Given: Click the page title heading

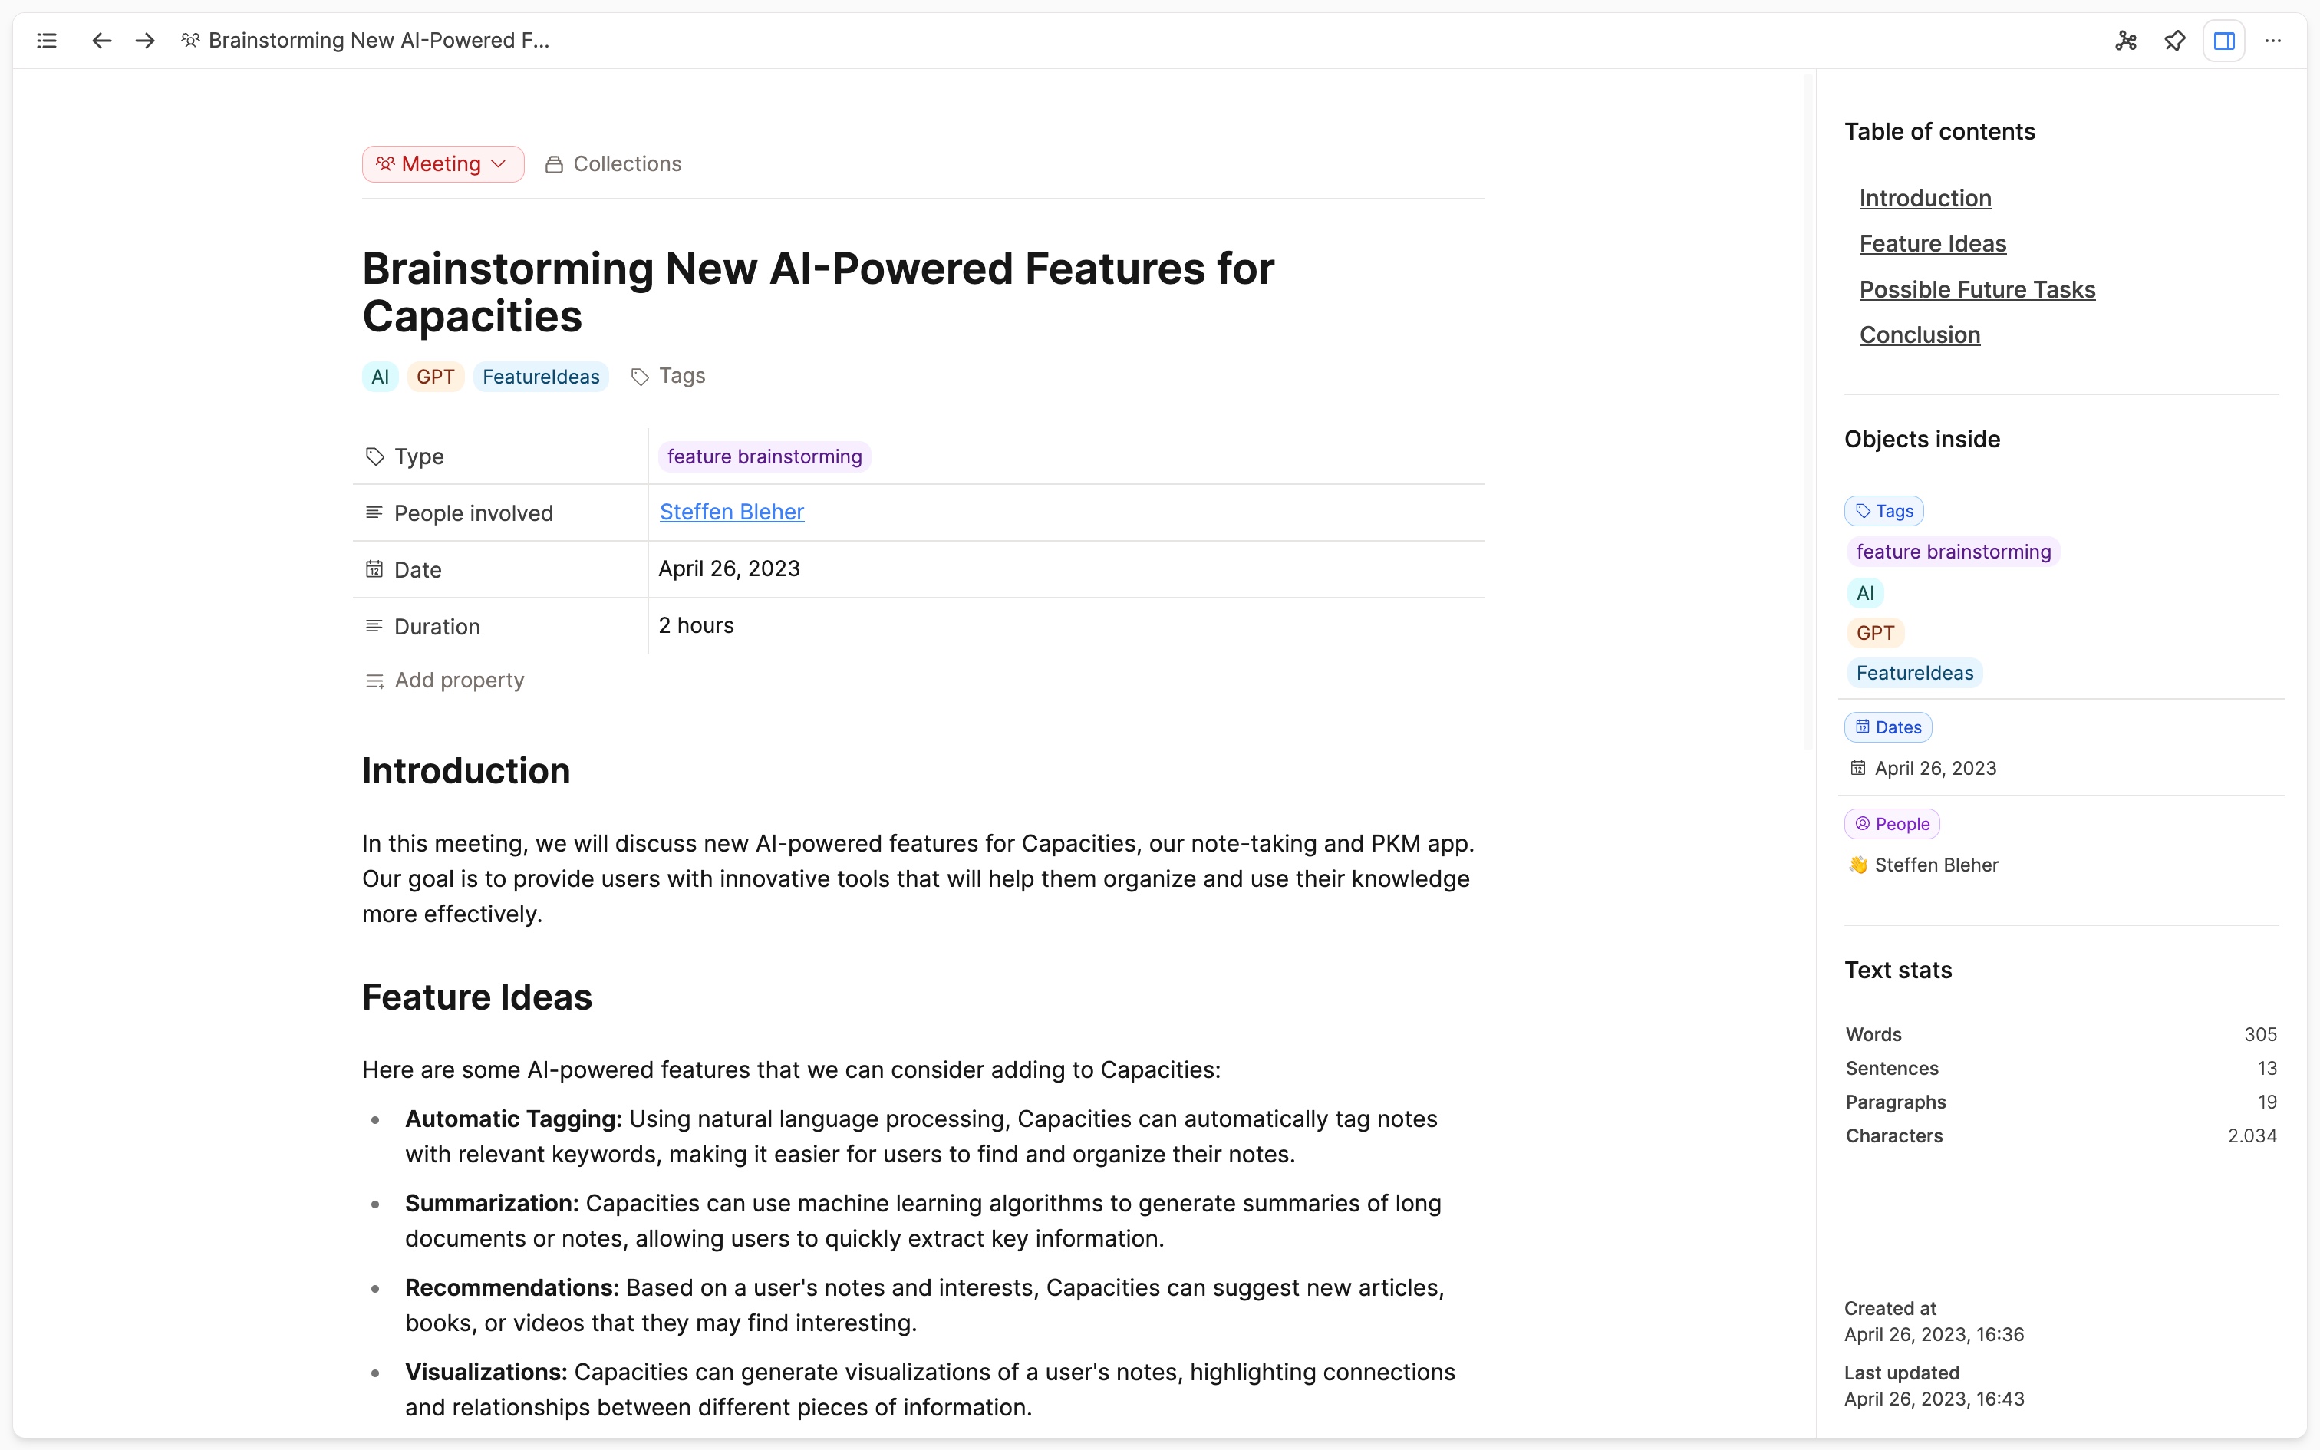Looking at the screenshot, I should click(818, 292).
